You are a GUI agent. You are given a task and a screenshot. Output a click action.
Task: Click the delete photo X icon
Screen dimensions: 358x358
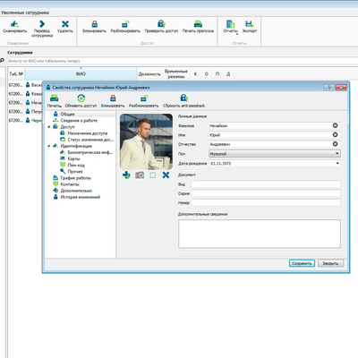tap(166, 175)
